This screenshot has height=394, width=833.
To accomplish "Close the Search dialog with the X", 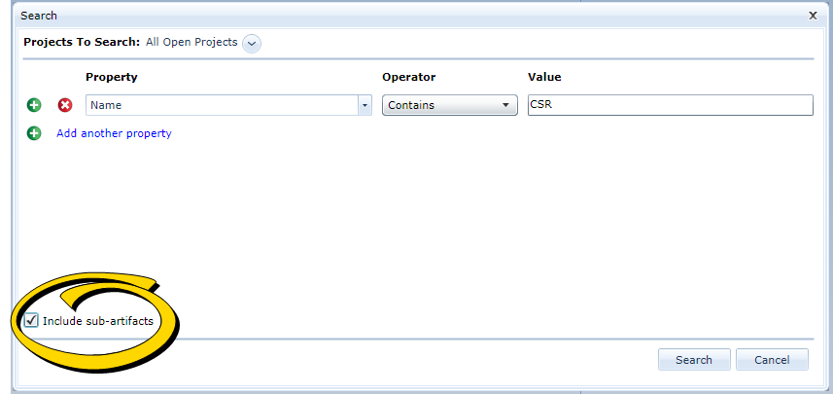I will pyautogui.click(x=813, y=16).
